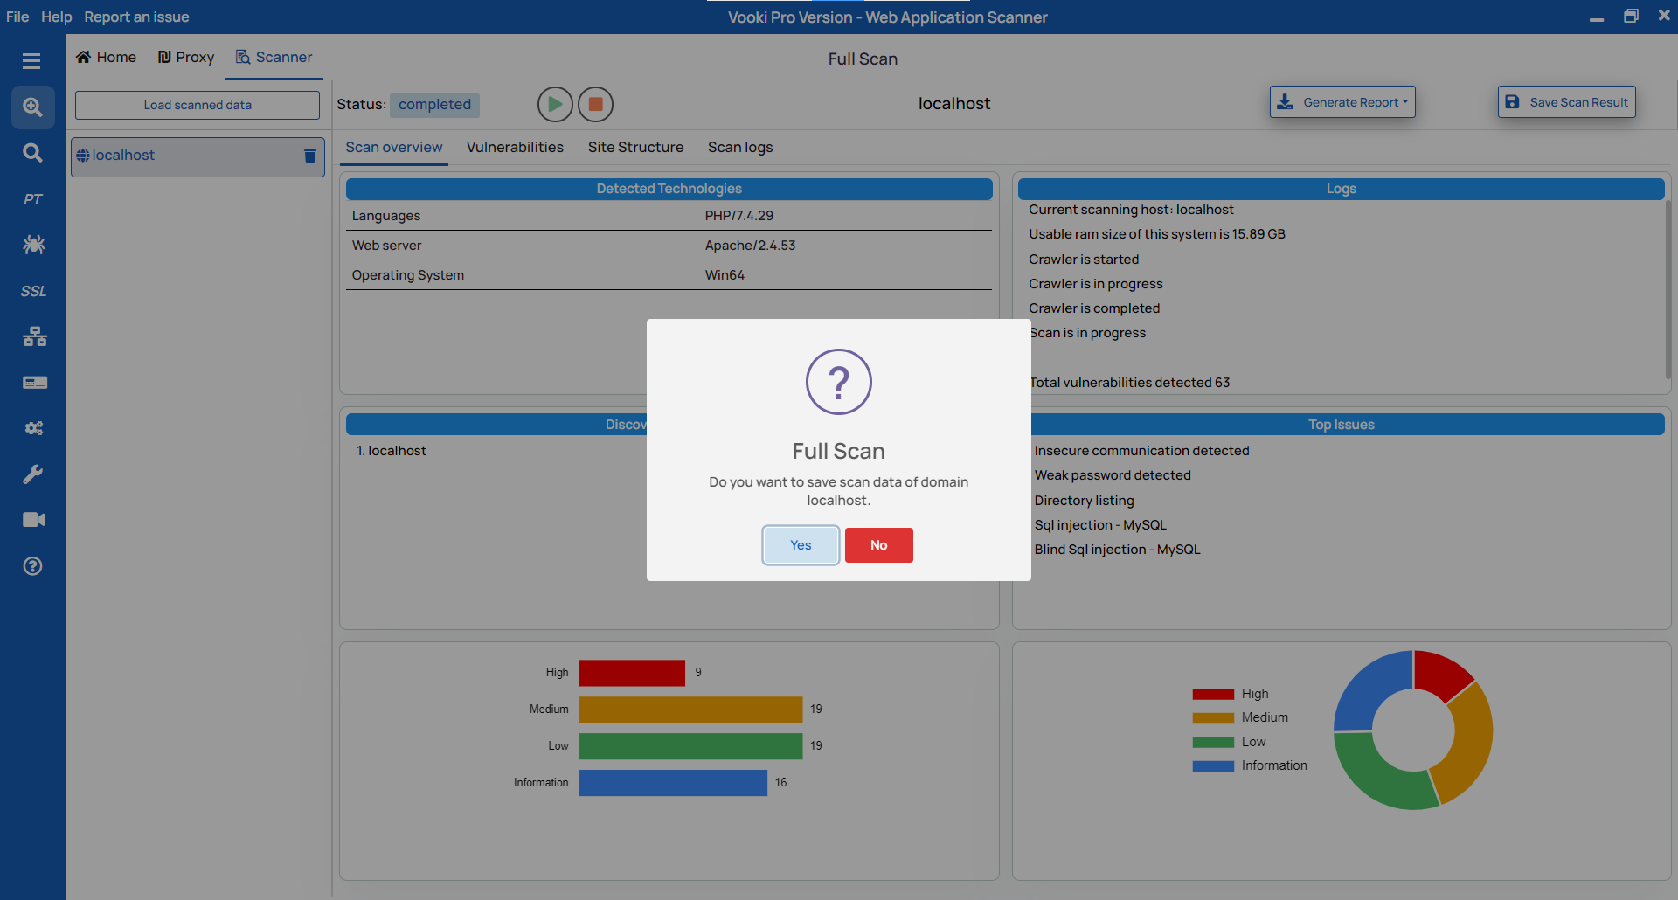Screen dimensions: 1678x900
Task: Click Load scanned data button
Action: (198, 105)
